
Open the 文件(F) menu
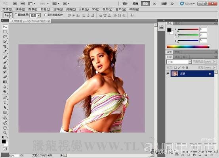tap(8, 10)
